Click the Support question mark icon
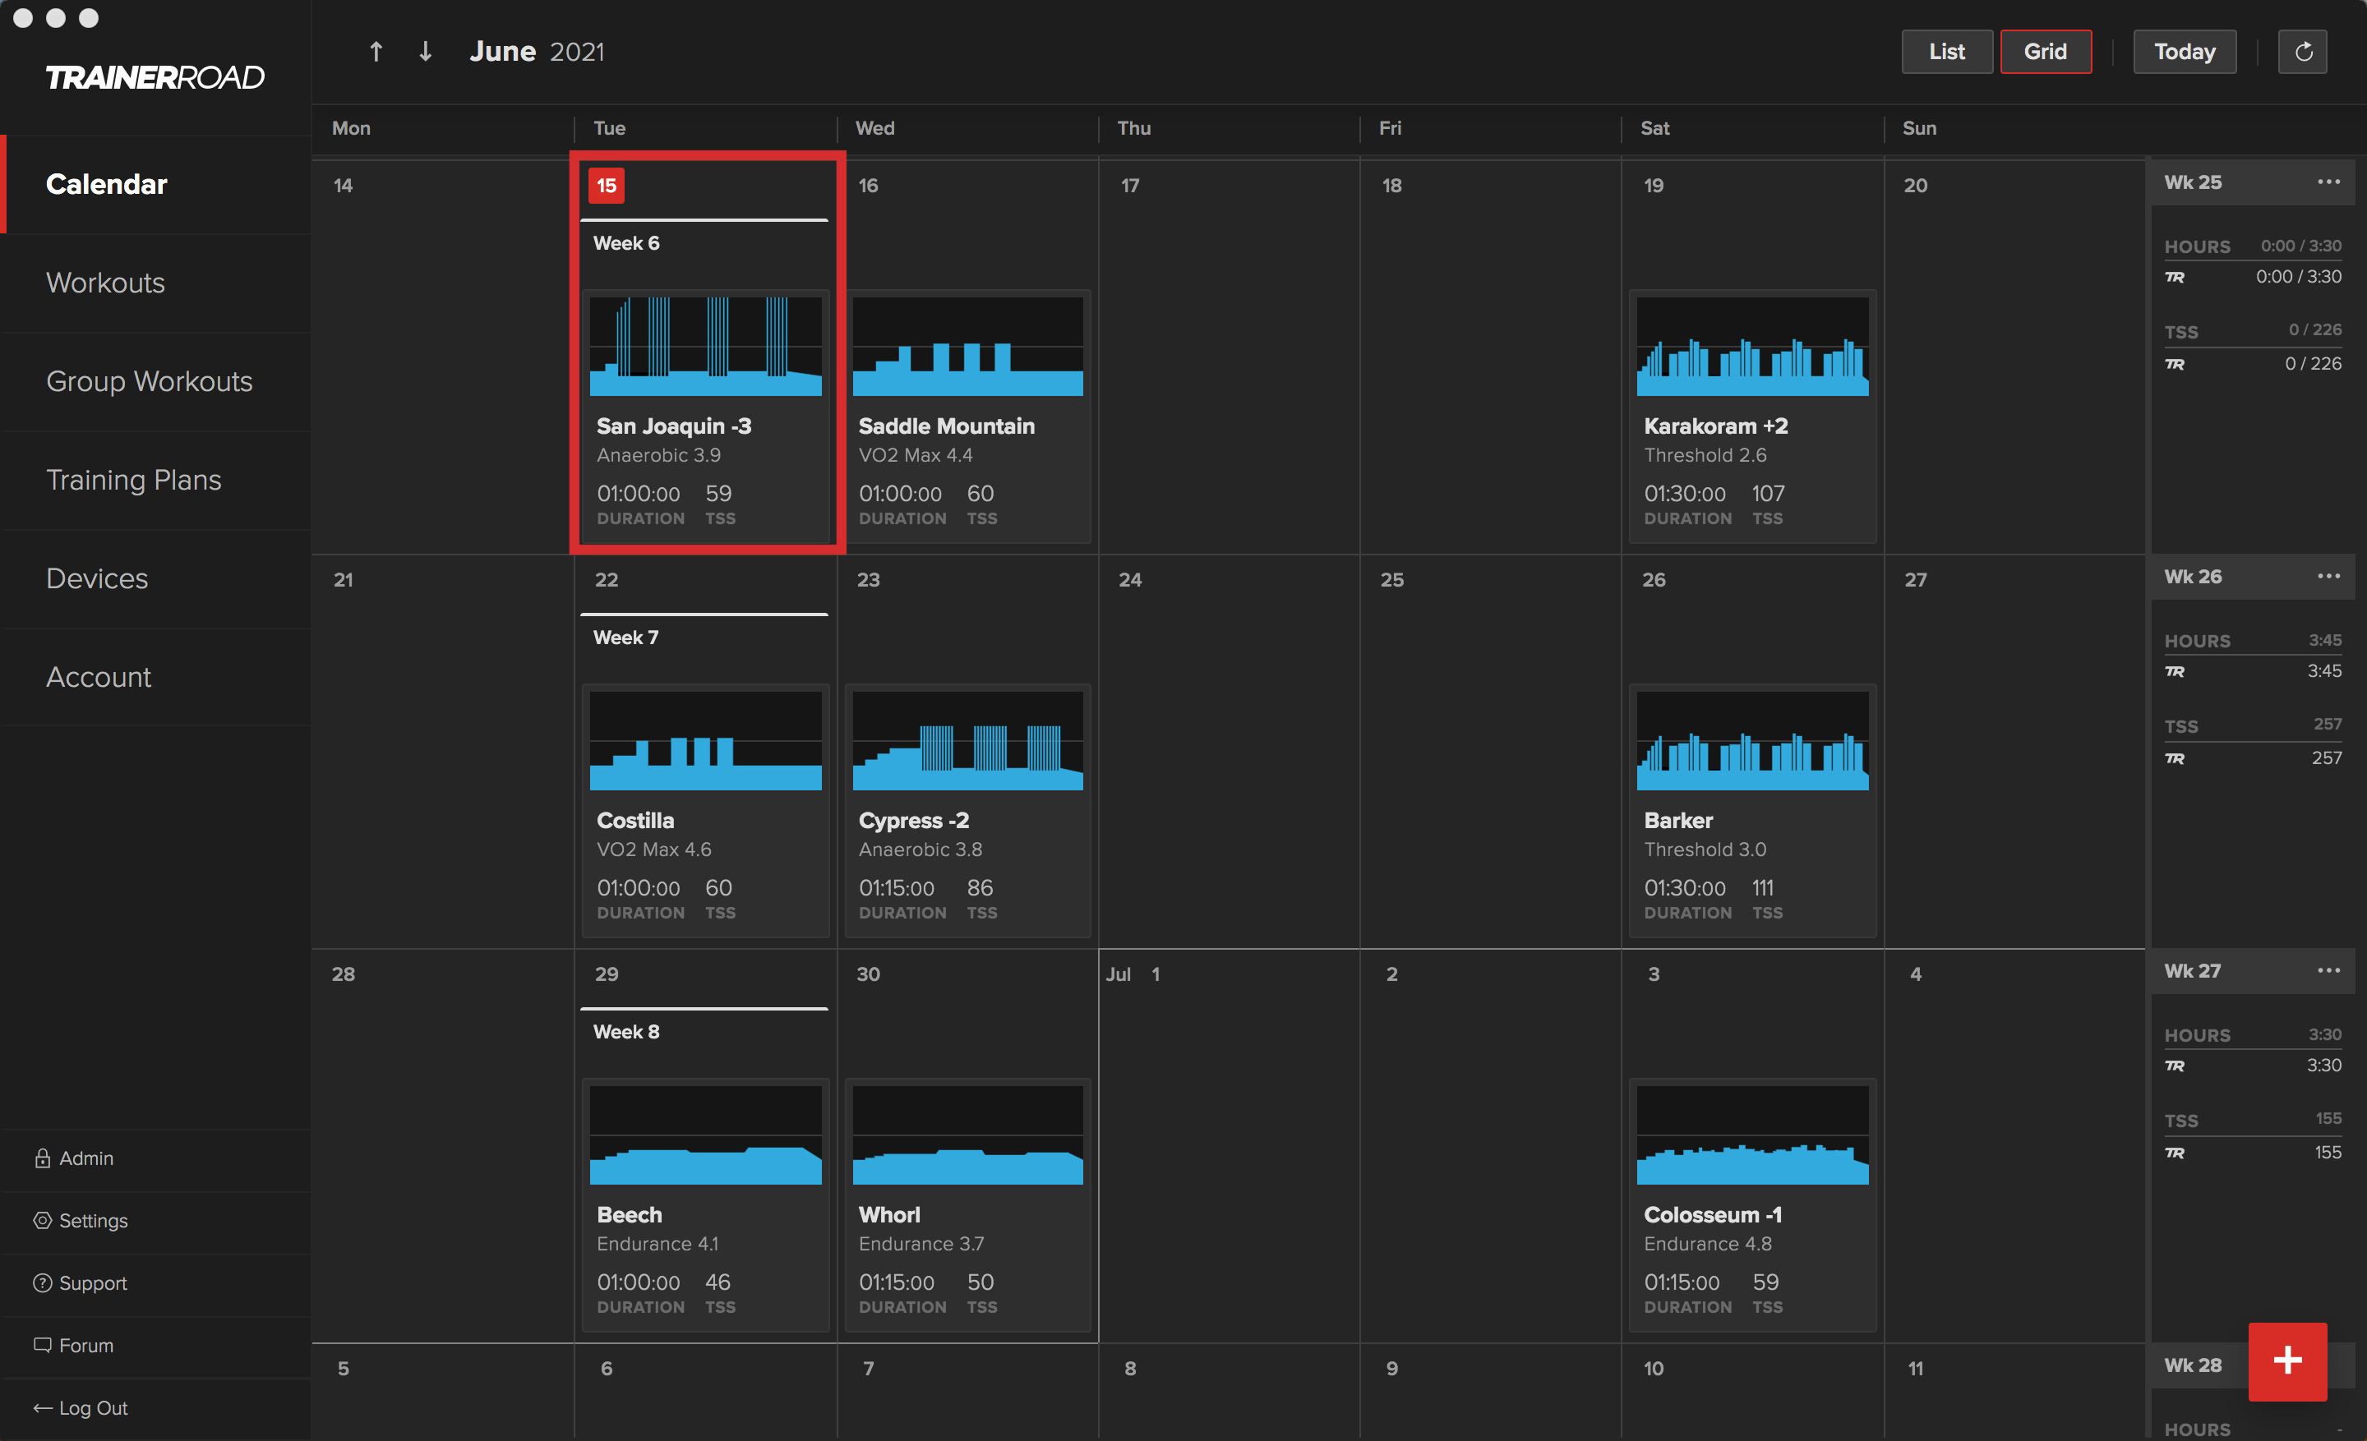Viewport: 2367px width, 1441px height. point(42,1282)
